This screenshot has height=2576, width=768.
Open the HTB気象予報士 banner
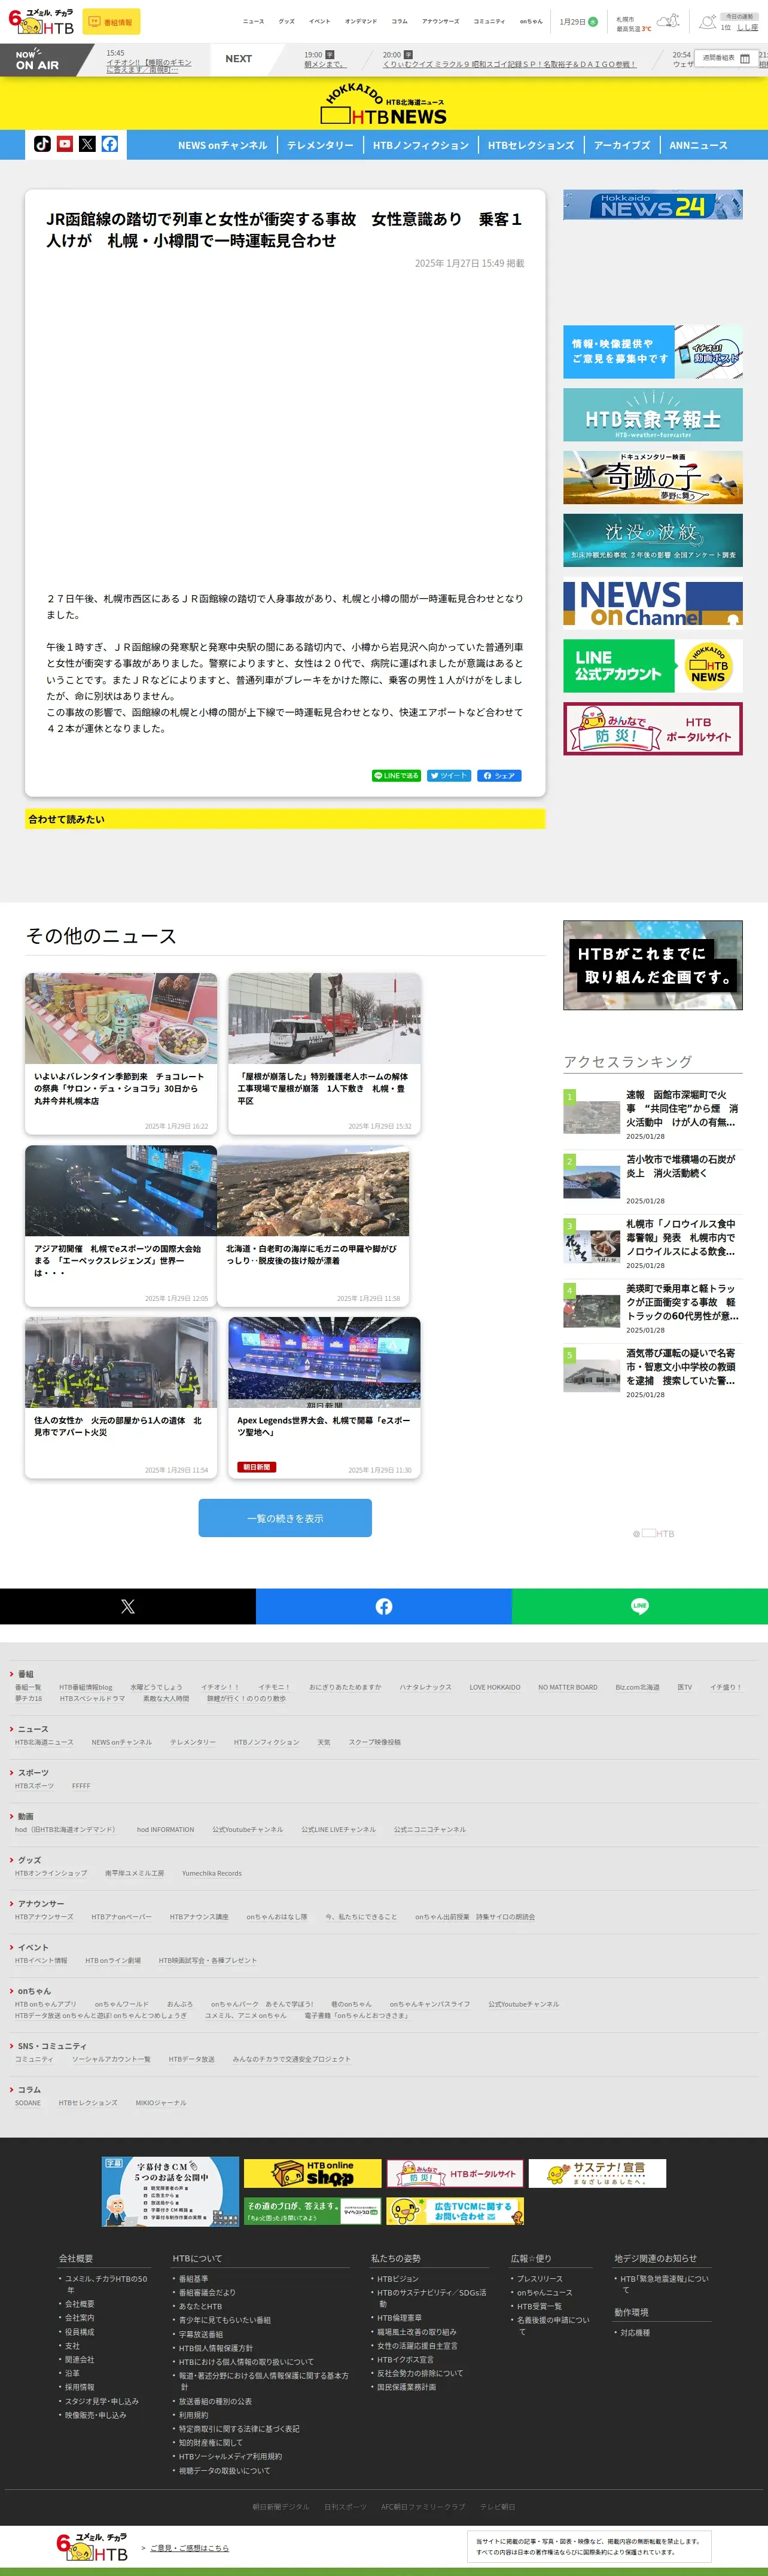[x=653, y=414]
